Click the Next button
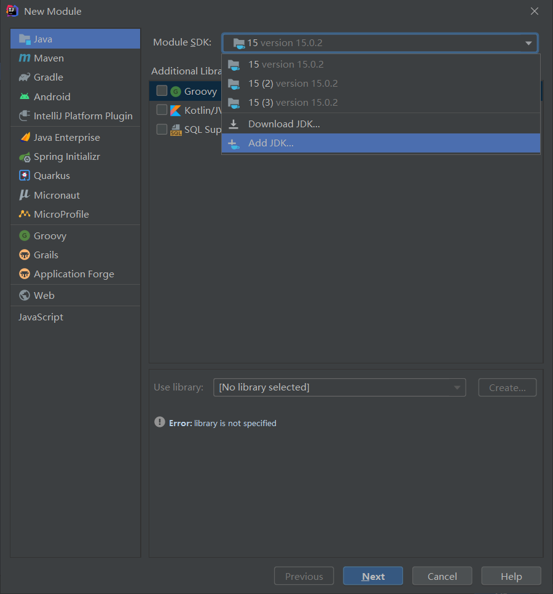The height and width of the screenshot is (594, 553). (x=373, y=576)
